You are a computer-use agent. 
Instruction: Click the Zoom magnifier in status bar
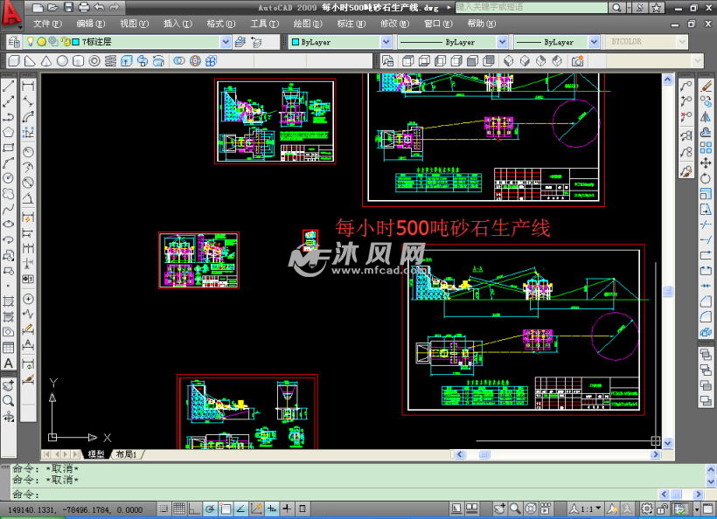click(x=515, y=509)
